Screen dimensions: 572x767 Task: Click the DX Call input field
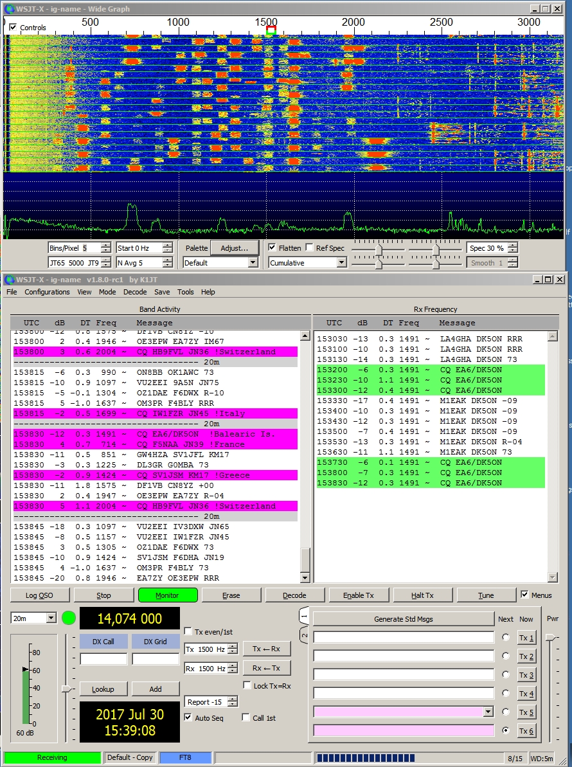(x=103, y=659)
